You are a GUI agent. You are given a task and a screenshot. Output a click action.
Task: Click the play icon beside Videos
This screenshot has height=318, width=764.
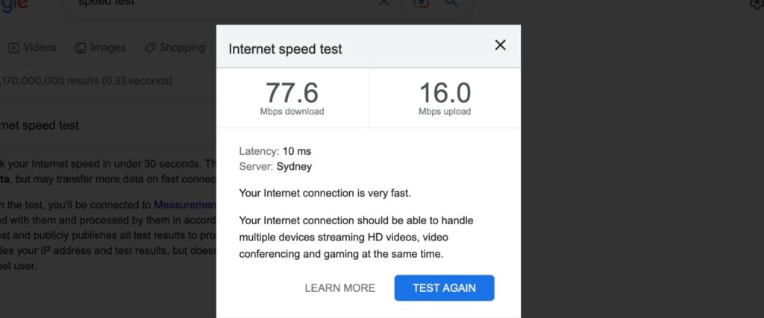pos(13,48)
